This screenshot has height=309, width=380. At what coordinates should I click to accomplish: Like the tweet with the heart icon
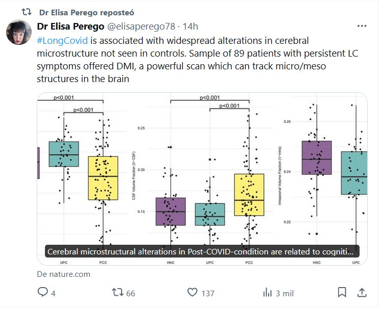coord(193,292)
